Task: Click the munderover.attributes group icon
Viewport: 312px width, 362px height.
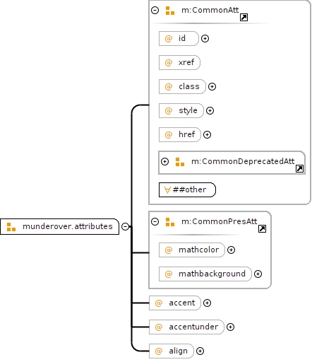Action: tap(11, 227)
